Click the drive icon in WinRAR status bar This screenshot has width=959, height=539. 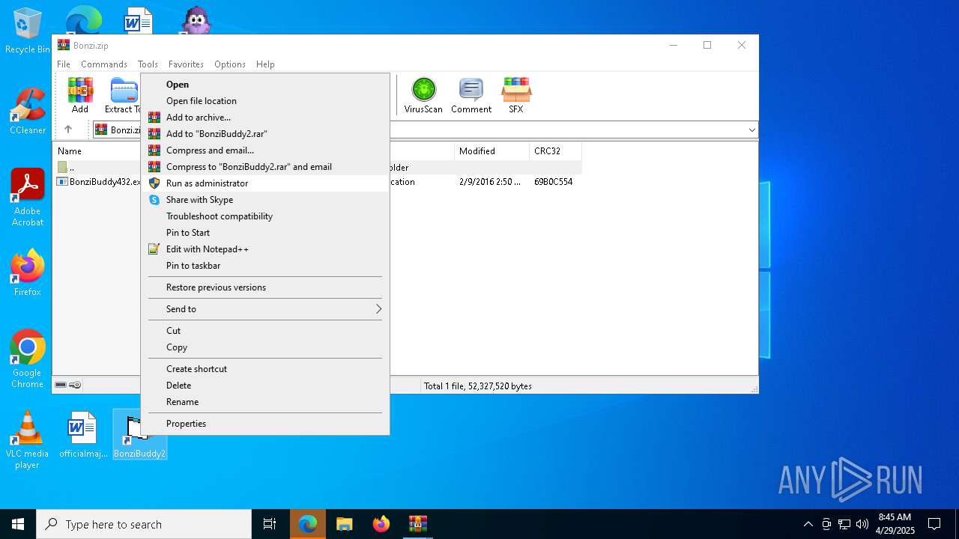(61, 386)
